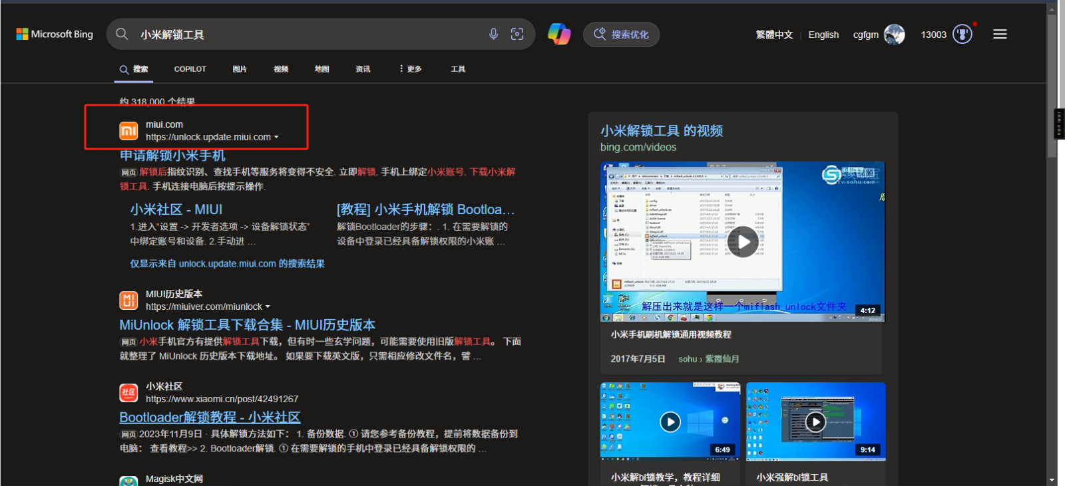This screenshot has width=1065, height=486.
Task: Open 小米手机刷机解锁通用视频教程 title
Action: click(671, 334)
